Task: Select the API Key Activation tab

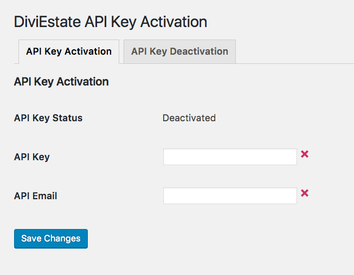Action: (69, 51)
